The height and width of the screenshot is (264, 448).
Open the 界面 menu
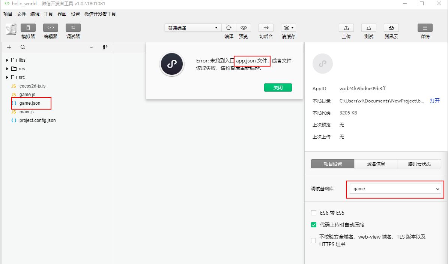click(62, 14)
